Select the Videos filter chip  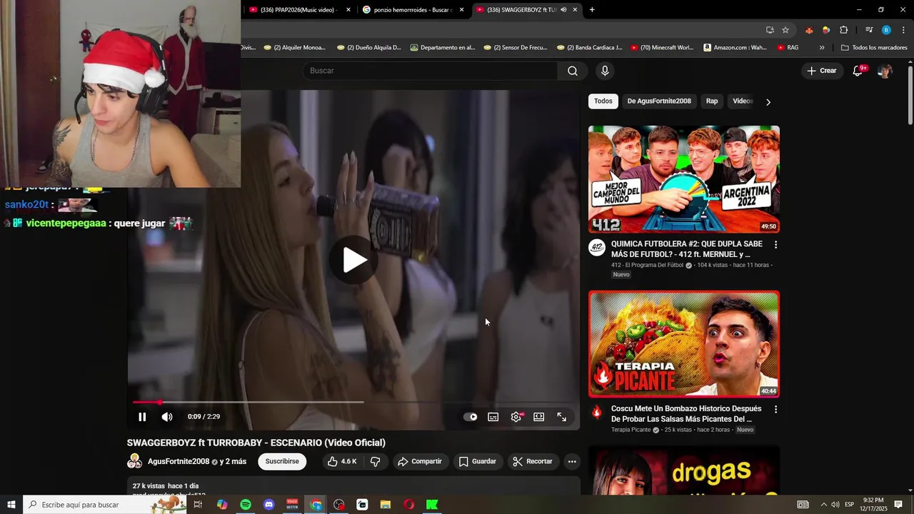tap(743, 101)
